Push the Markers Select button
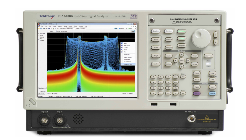Viewport: 246px width, 140px height. [x=195, y=56]
